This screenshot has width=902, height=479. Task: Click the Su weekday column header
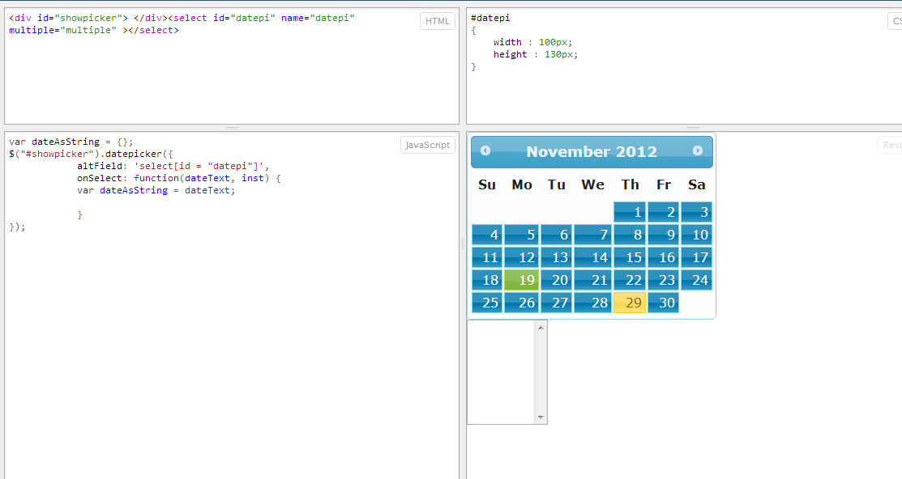click(486, 184)
